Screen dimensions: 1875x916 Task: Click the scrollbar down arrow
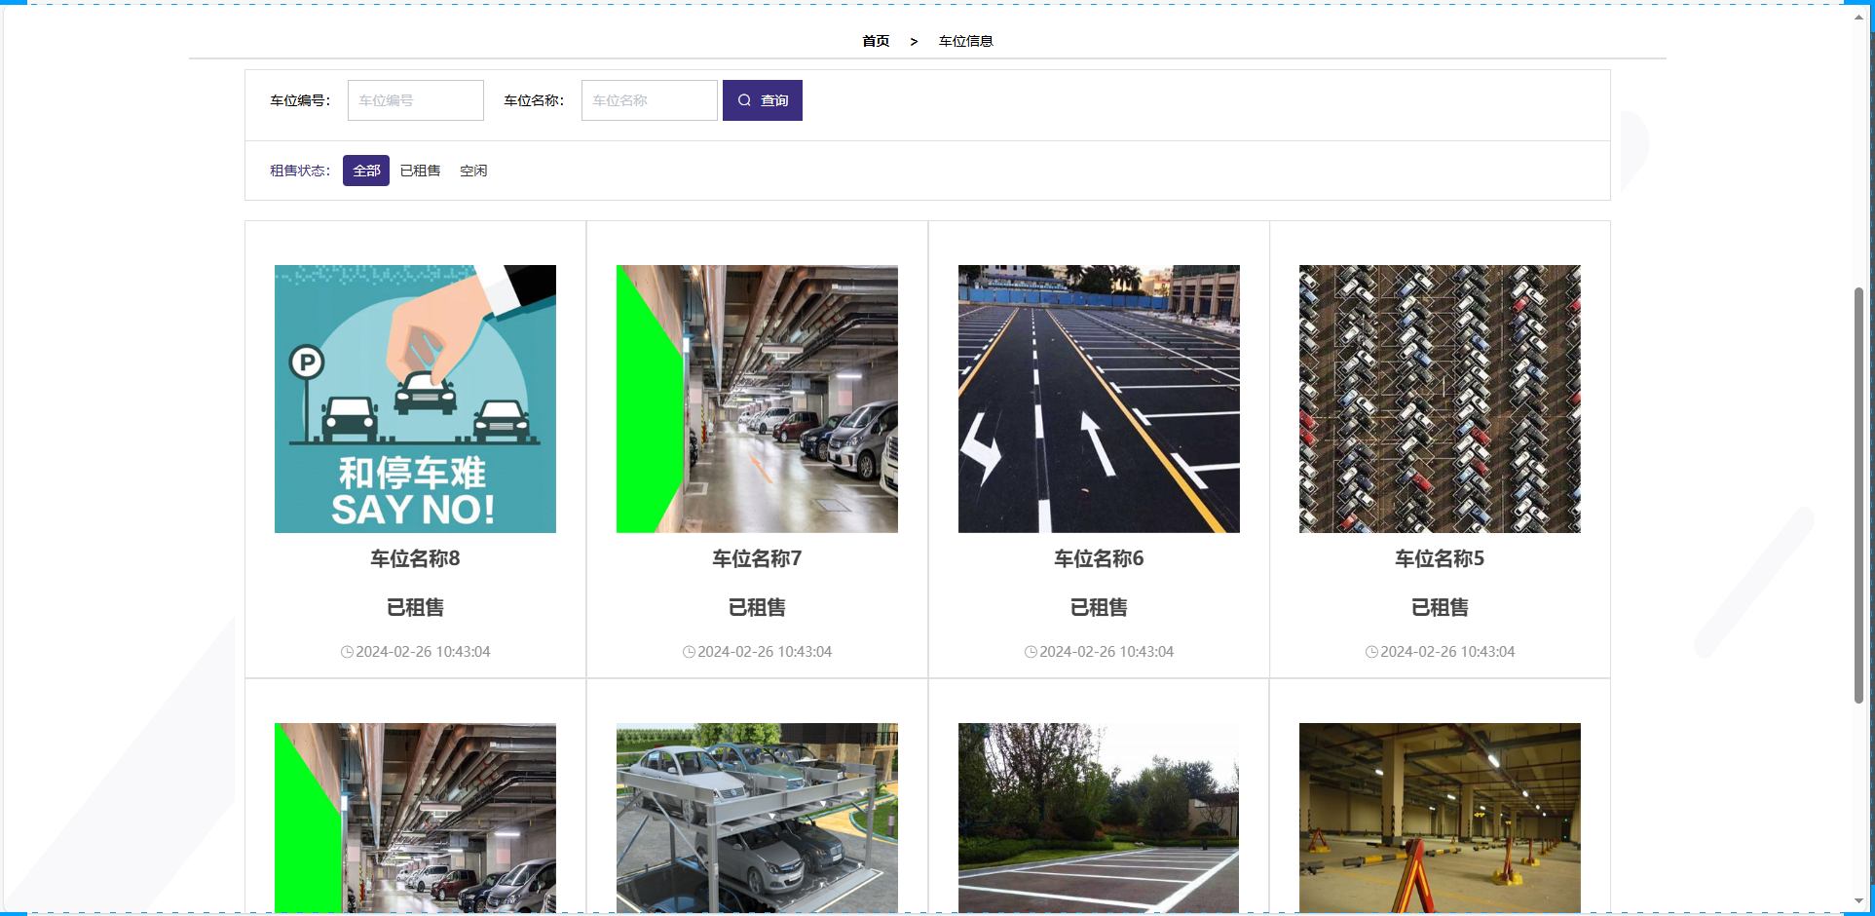pos(1858,901)
